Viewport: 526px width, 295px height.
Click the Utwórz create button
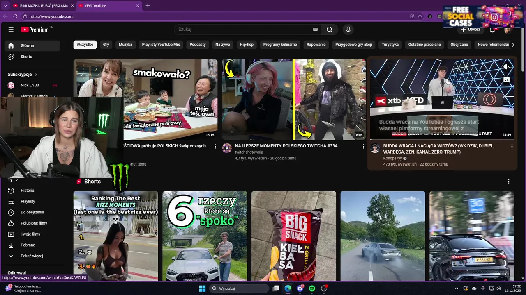[x=470, y=29]
